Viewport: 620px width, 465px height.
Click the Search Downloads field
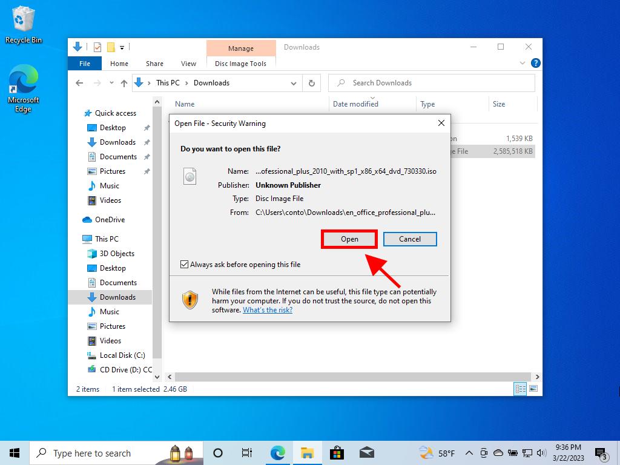click(431, 83)
